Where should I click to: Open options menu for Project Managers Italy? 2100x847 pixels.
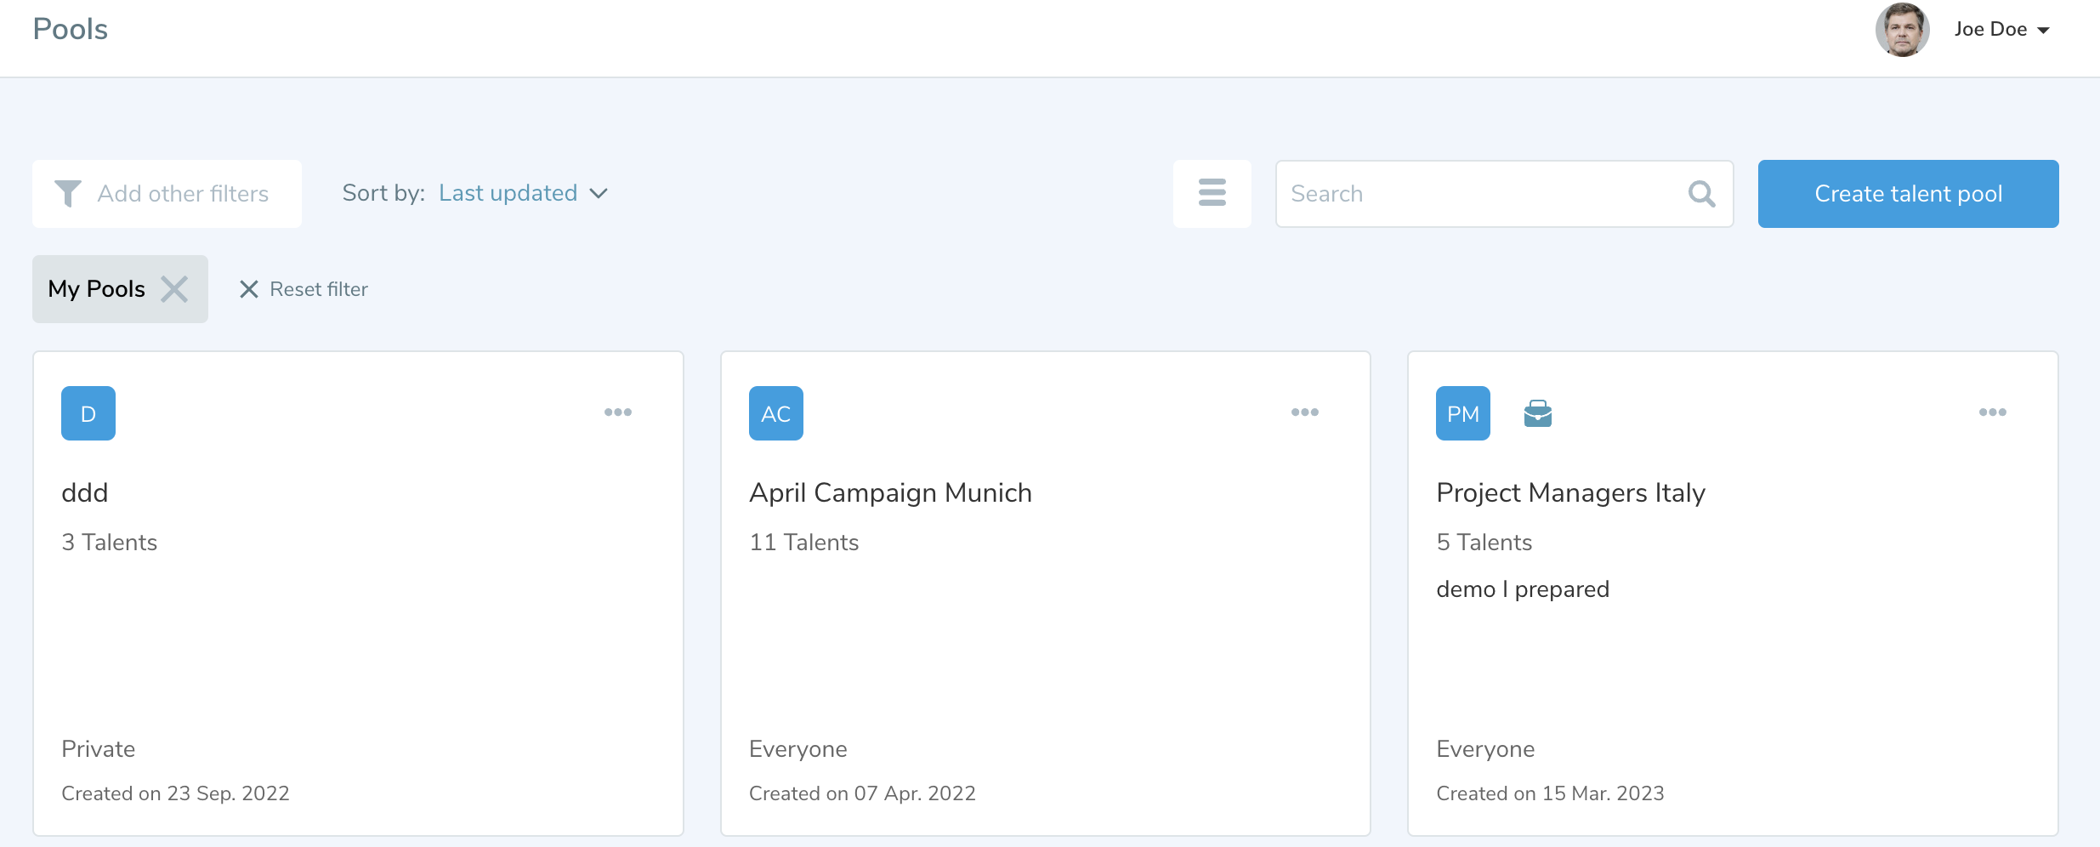(1992, 412)
